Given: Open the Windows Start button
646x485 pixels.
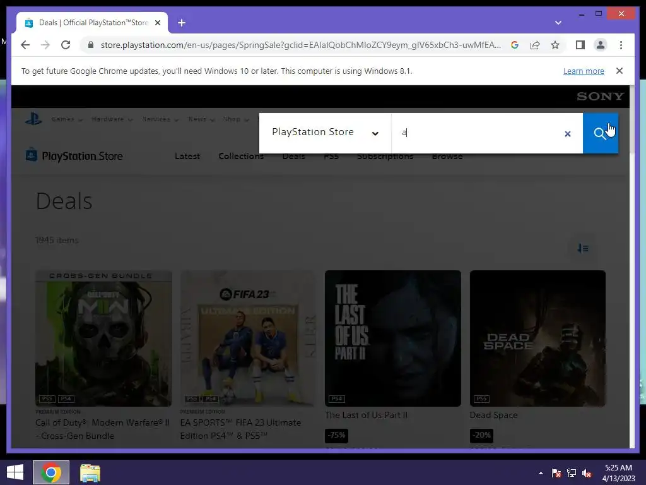Looking at the screenshot, I should tap(15, 472).
